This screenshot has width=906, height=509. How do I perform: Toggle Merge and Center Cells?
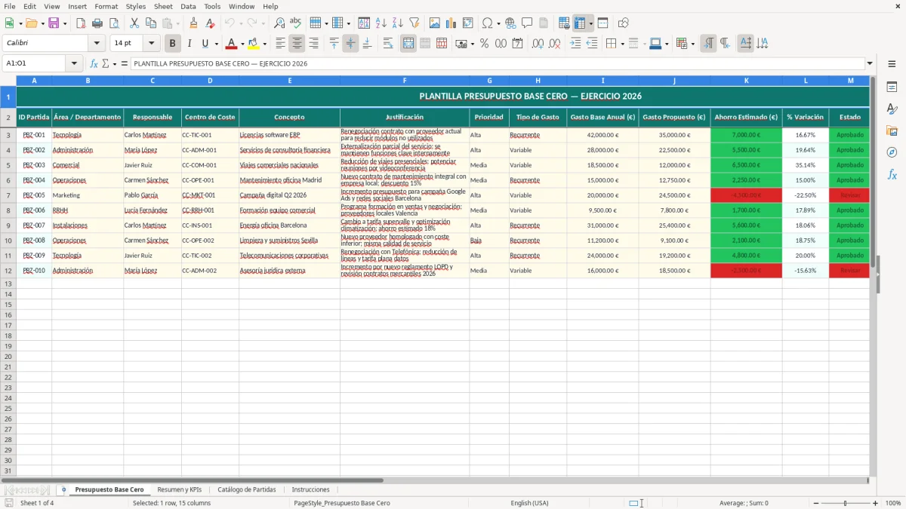point(408,44)
